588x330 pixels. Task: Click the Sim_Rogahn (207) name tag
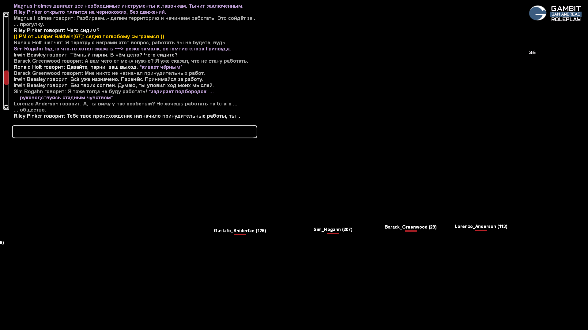pos(333,229)
